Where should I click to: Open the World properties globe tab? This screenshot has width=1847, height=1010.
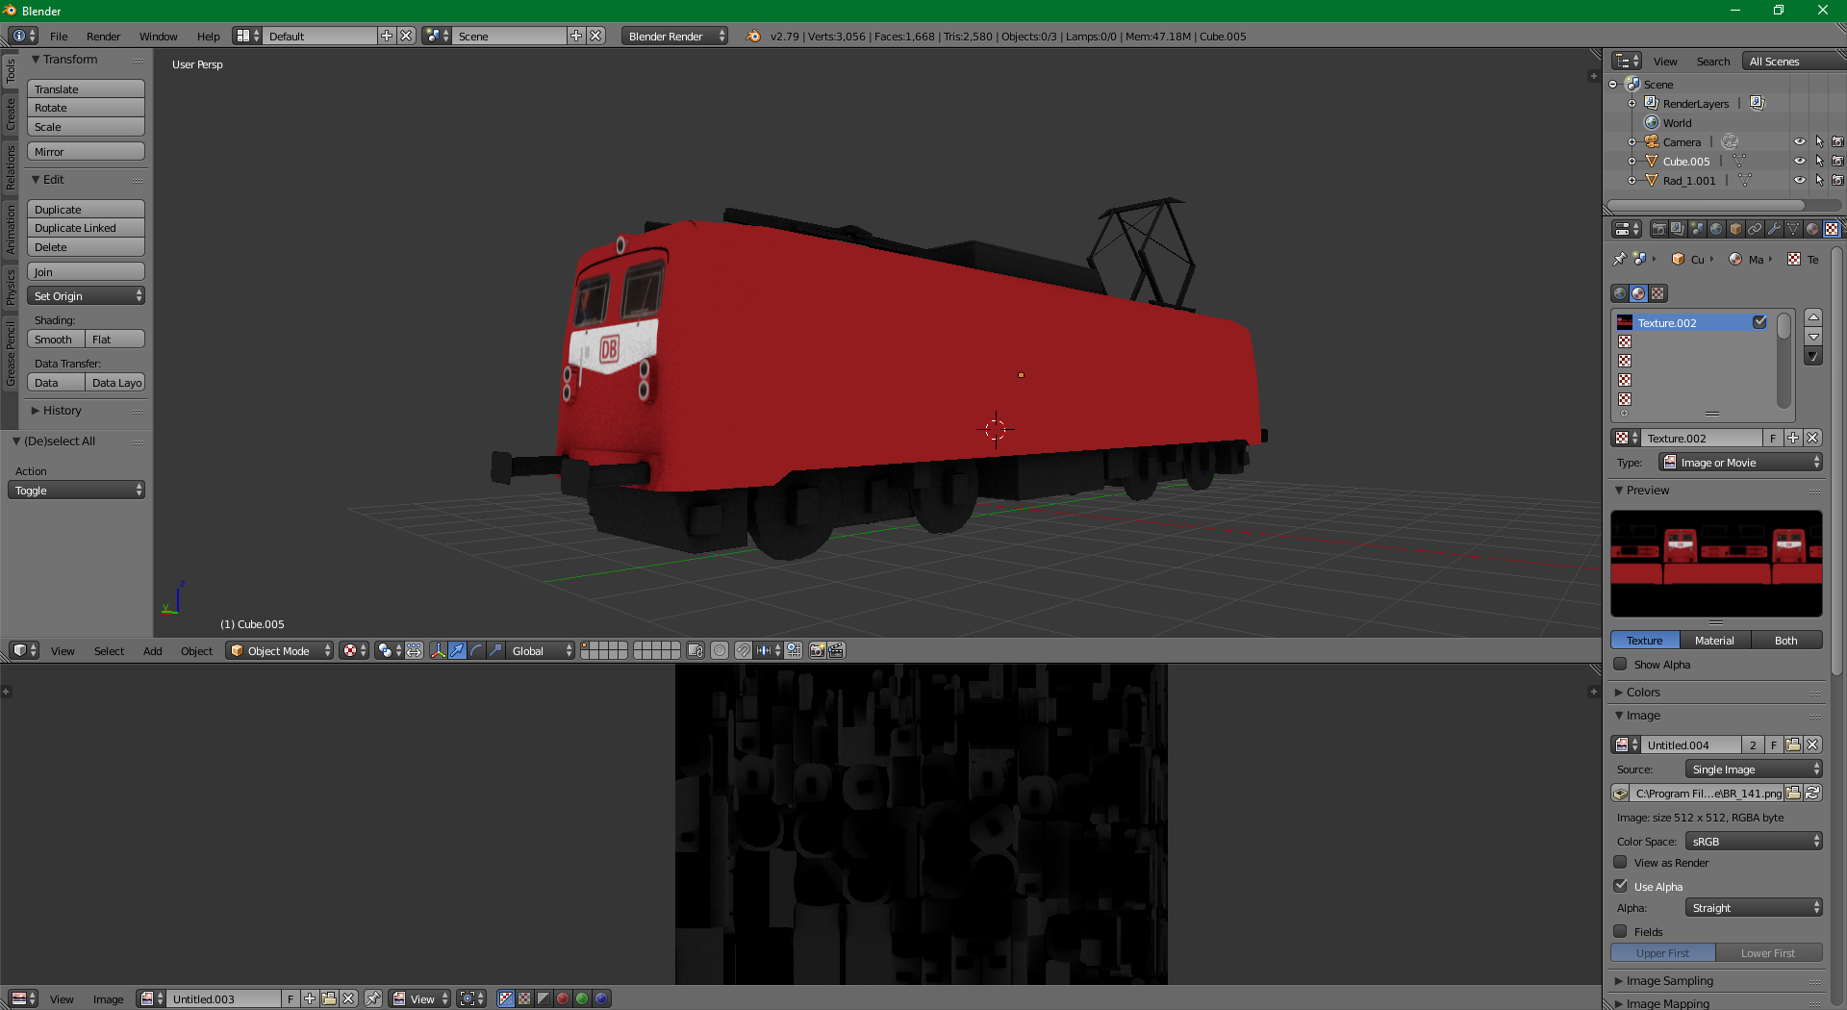pyautogui.click(x=1716, y=229)
